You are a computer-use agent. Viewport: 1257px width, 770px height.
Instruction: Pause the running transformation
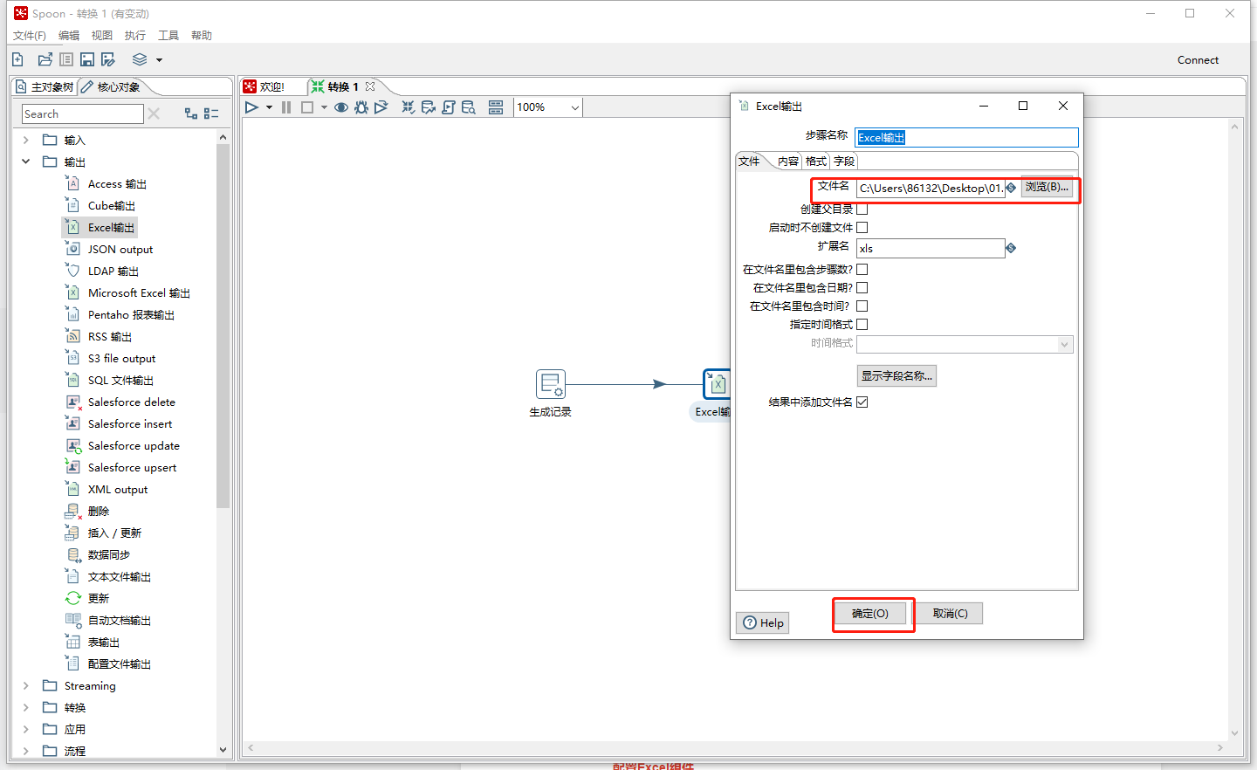pyautogui.click(x=286, y=107)
